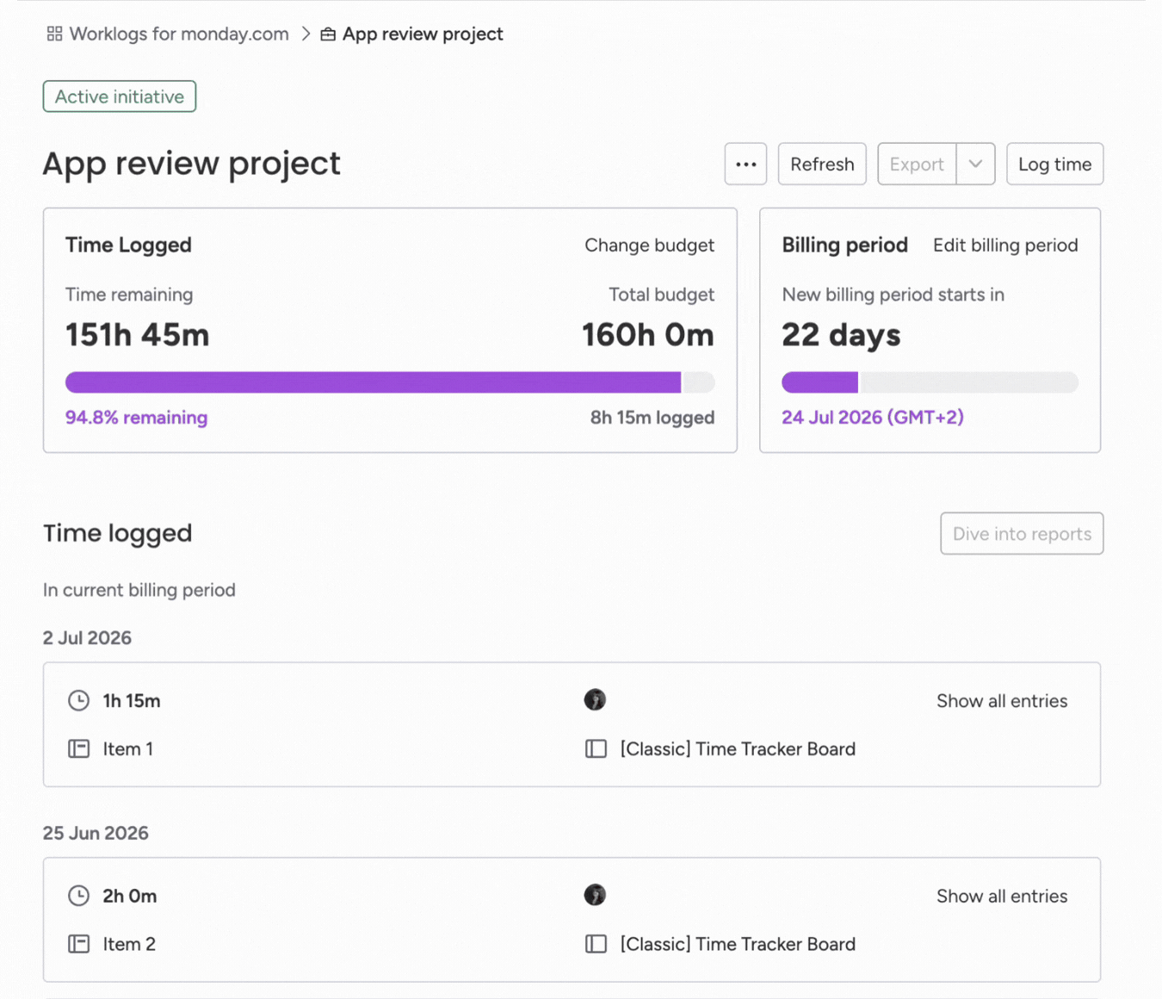
Task: Click the board icon in the 2 Jul entry
Action: 596,748
